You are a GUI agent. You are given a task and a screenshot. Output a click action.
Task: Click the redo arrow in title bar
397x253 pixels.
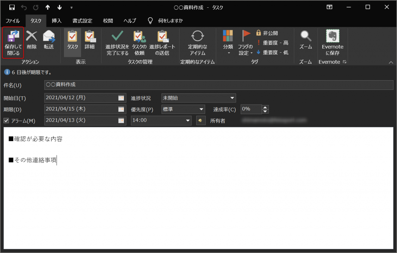(36, 7)
